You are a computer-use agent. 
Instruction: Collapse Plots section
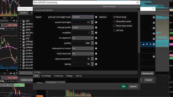click(35, 72)
